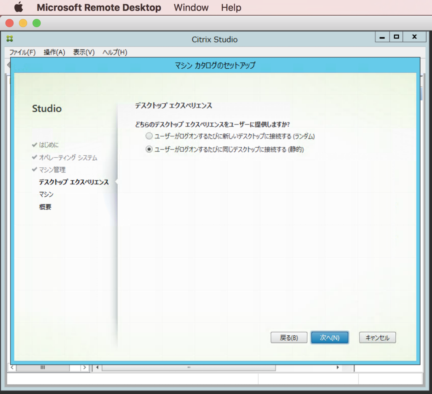This screenshot has width=432, height=394.
Task: Click the yellow macOS minimize button
Action: tap(23, 23)
